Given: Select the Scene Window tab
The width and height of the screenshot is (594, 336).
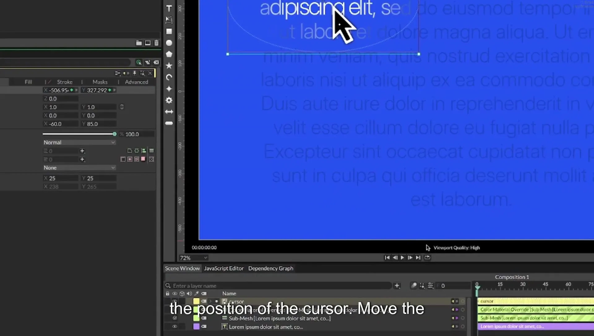Looking at the screenshot, I should [182, 268].
